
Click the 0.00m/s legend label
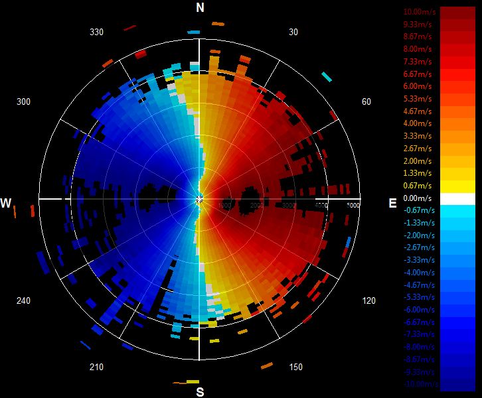(418, 198)
